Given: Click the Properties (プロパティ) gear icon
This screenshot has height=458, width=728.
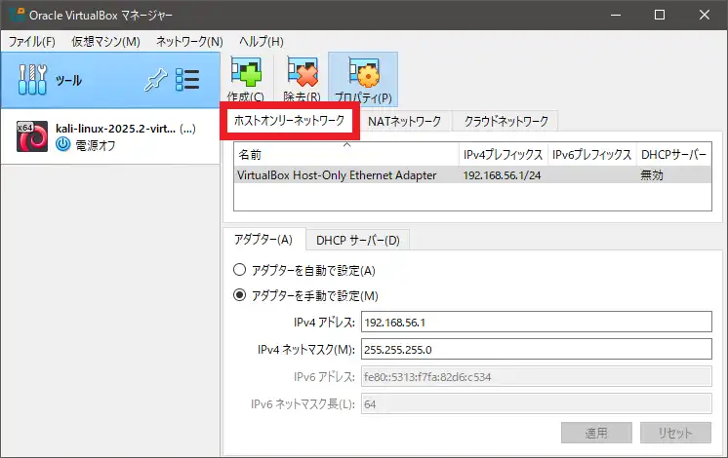Looking at the screenshot, I should click(x=364, y=72).
